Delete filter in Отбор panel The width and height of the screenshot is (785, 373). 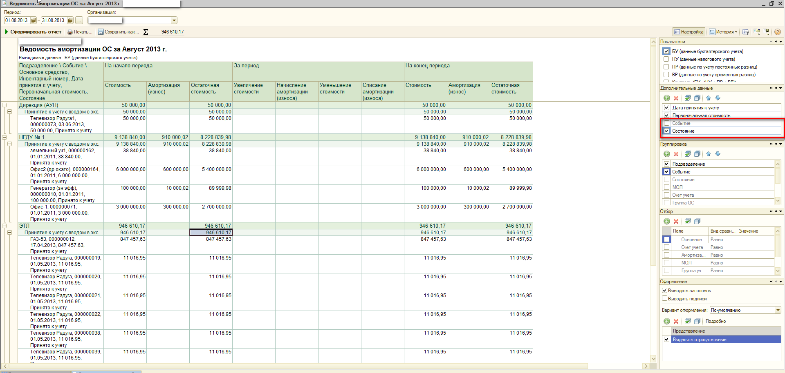click(676, 221)
